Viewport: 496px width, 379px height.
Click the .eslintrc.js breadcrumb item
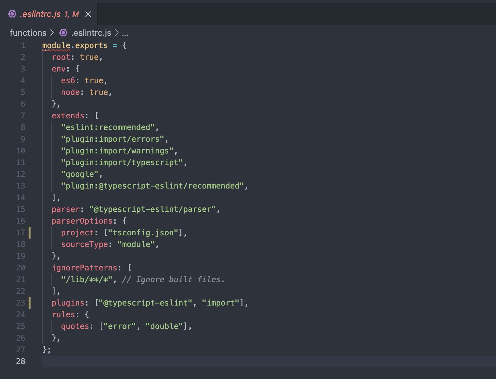91,33
